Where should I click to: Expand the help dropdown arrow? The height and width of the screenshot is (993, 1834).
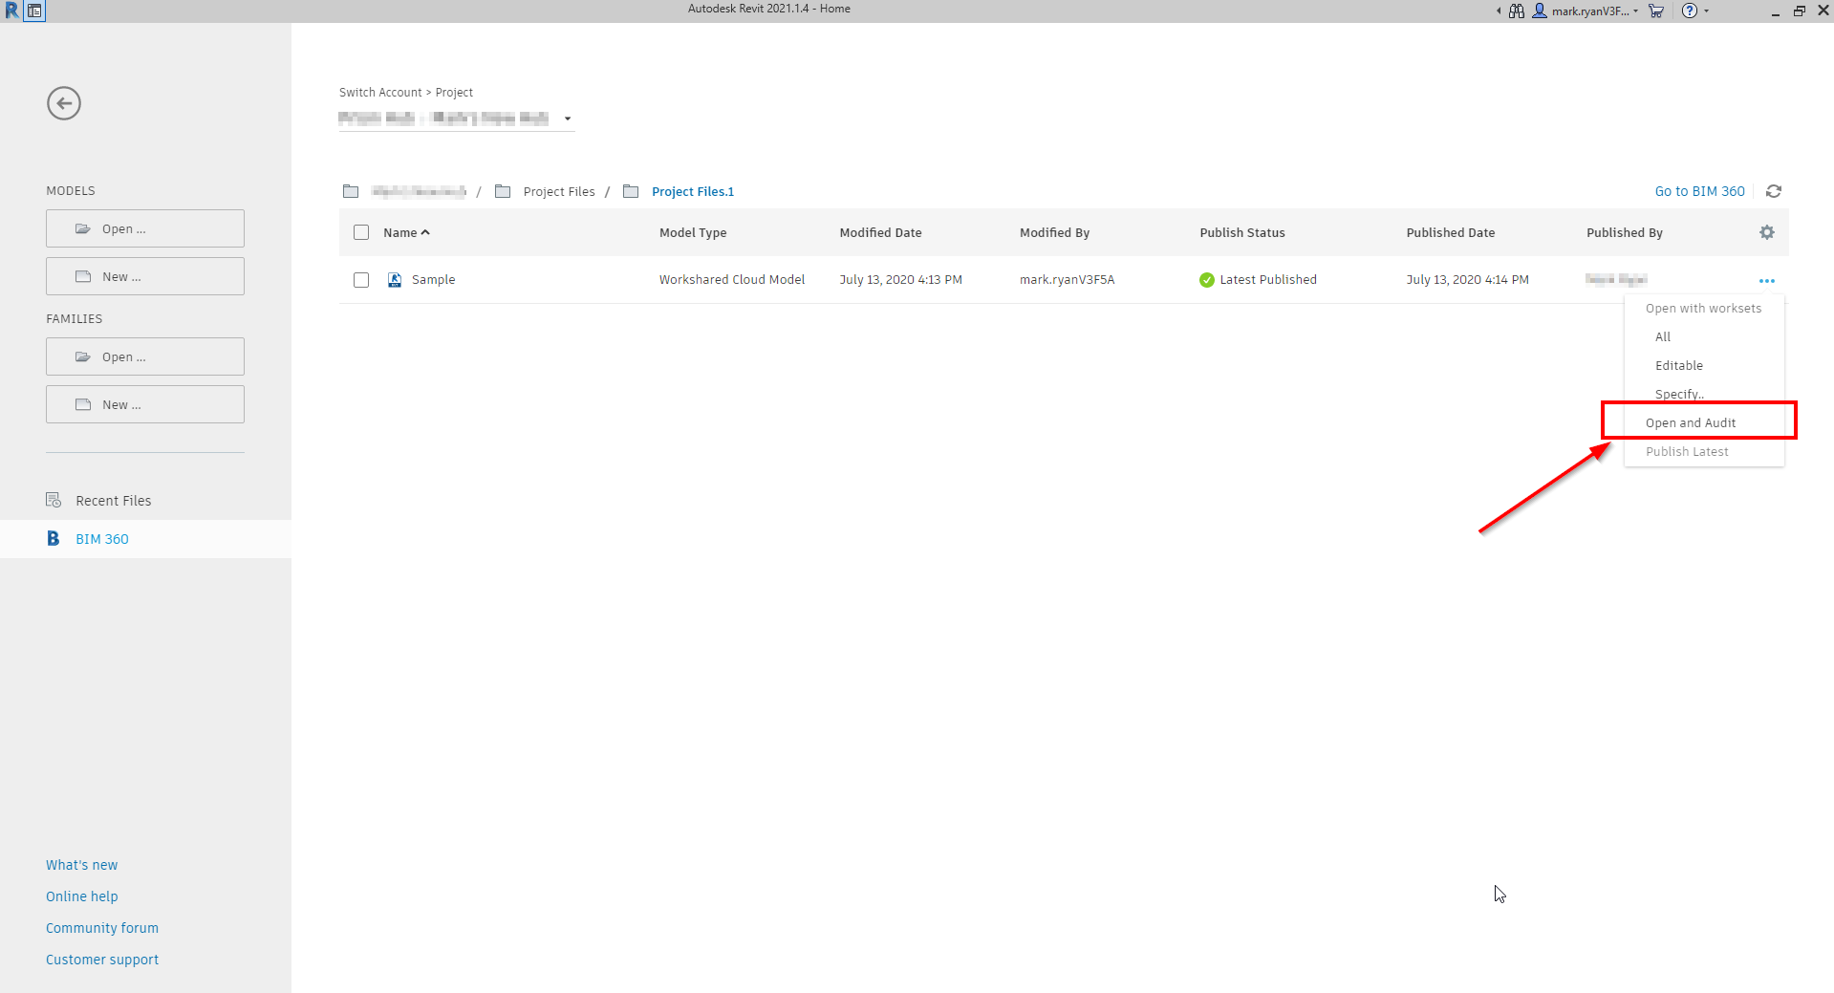1707,11
